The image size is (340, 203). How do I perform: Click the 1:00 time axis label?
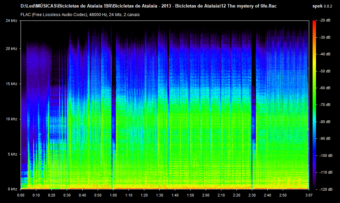pyautogui.click(x=113, y=195)
